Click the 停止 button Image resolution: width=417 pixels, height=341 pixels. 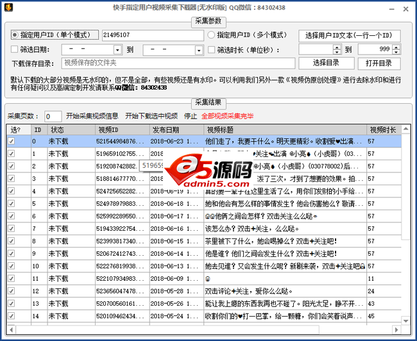point(191,116)
